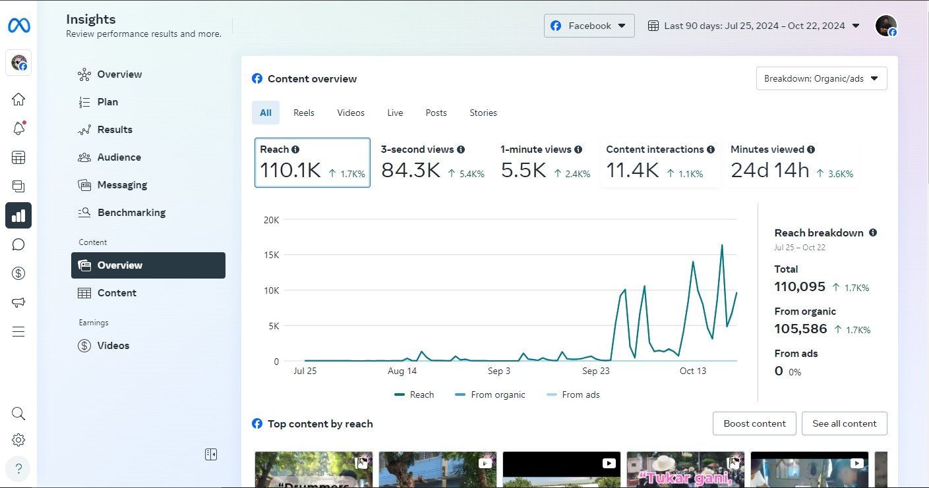
Task: Open All tools hamburger menu icon
Action: (18, 331)
